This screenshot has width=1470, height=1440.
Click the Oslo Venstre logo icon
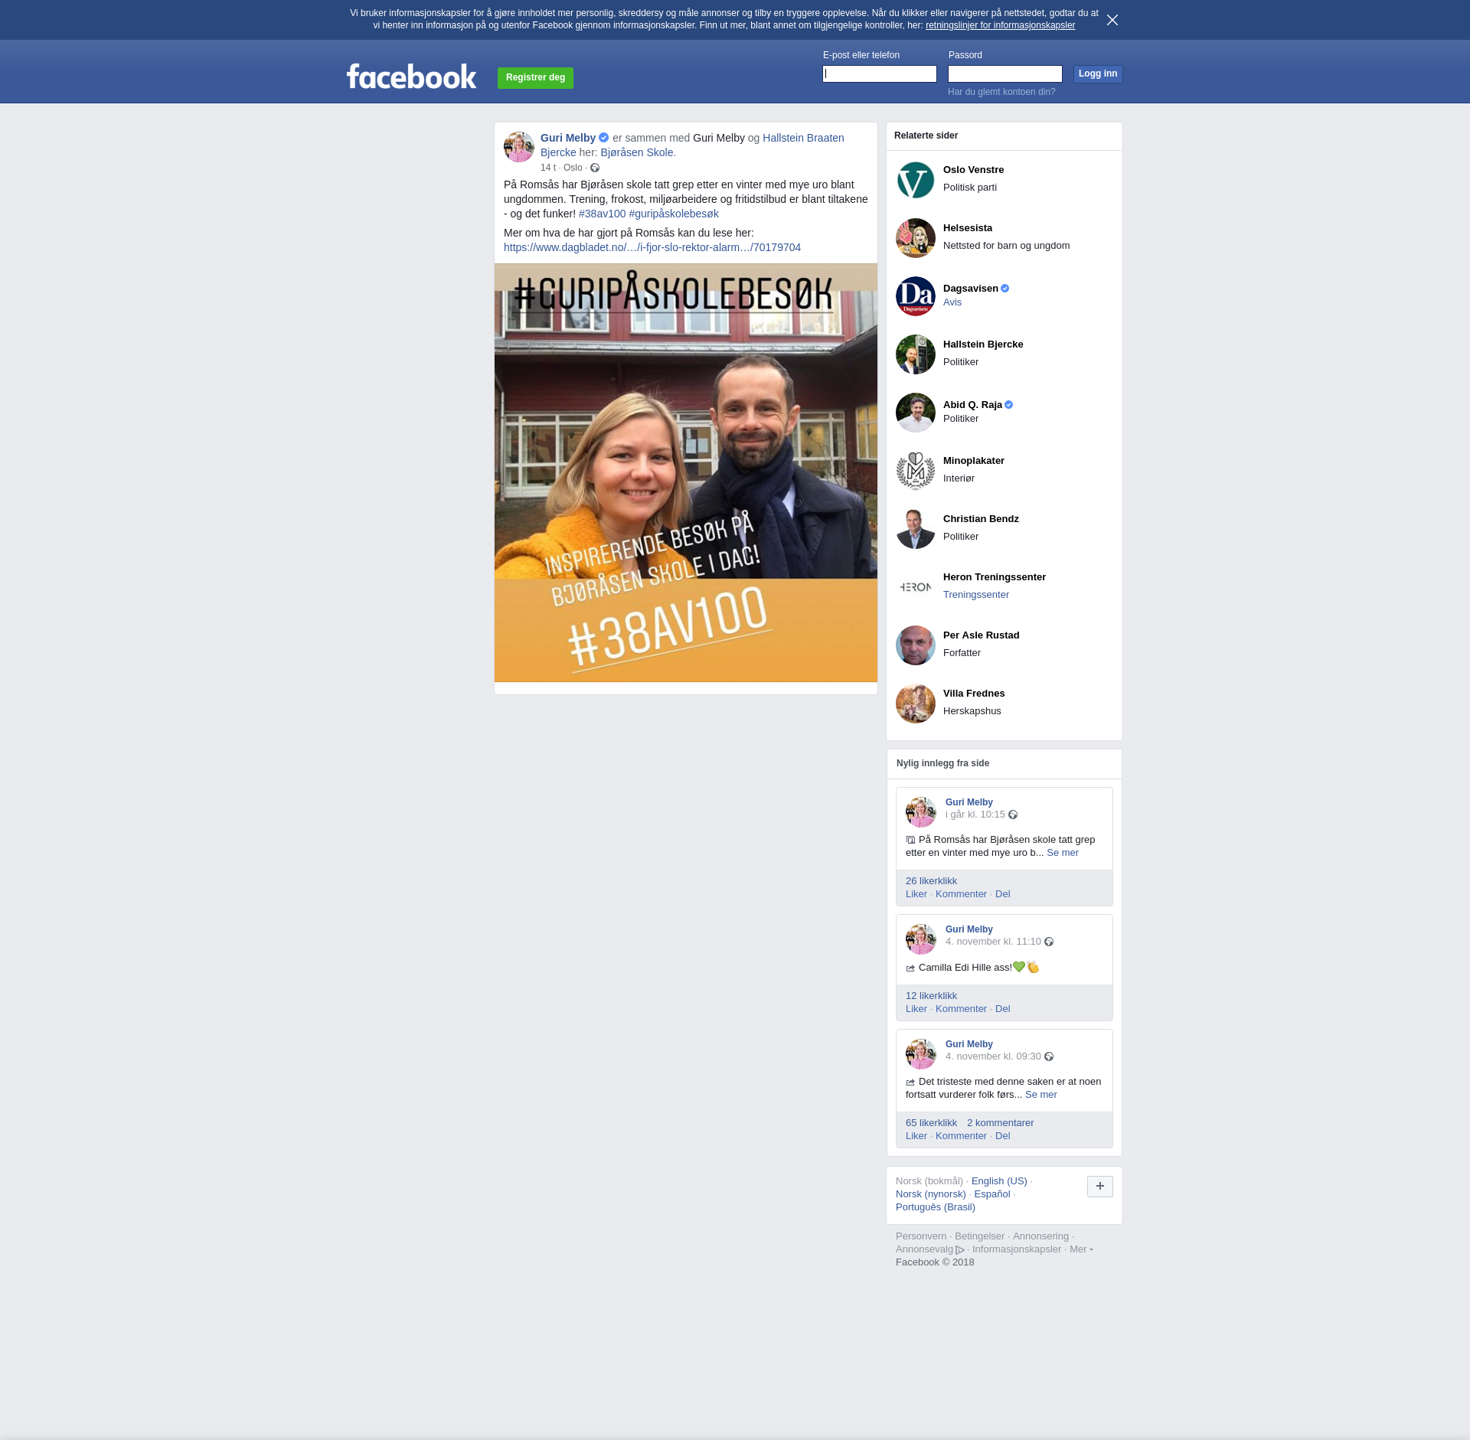(x=916, y=180)
